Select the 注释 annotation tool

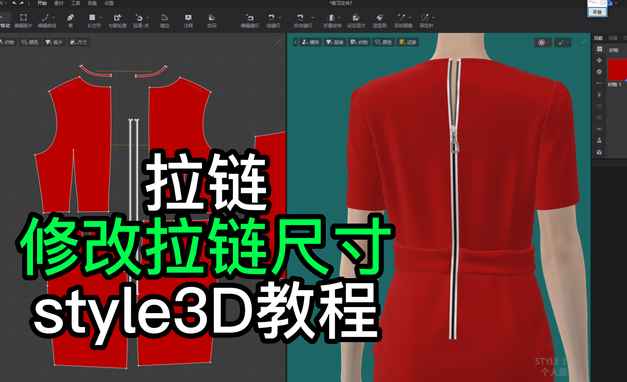tap(188, 21)
